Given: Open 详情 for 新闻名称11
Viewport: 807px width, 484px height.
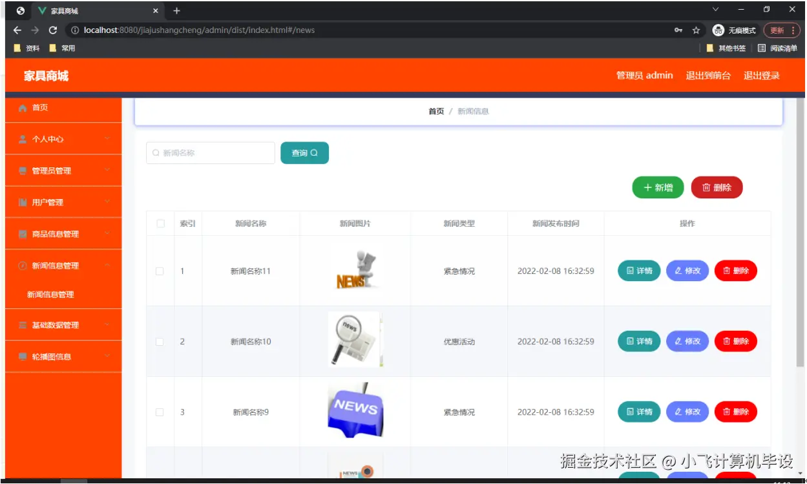Looking at the screenshot, I should click(x=639, y=271).
